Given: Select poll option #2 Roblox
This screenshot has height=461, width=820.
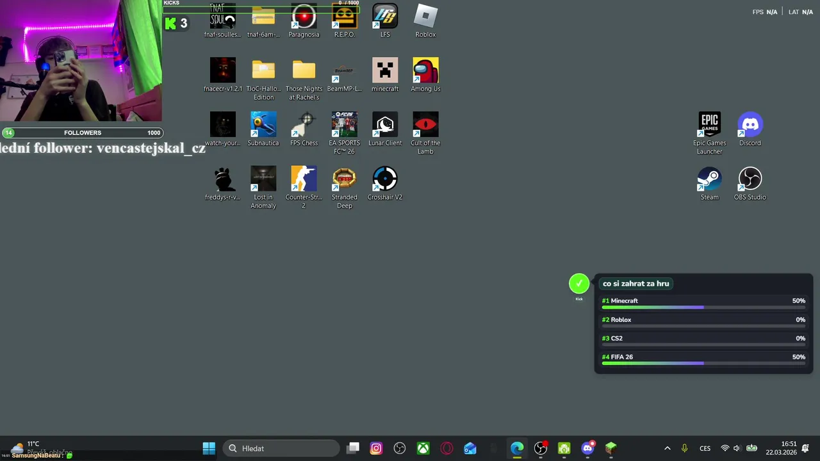Looking at the screenshot, I should tap(703, 323).
